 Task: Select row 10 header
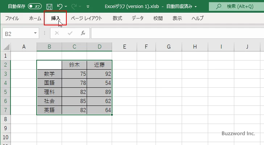pos(5,137)
